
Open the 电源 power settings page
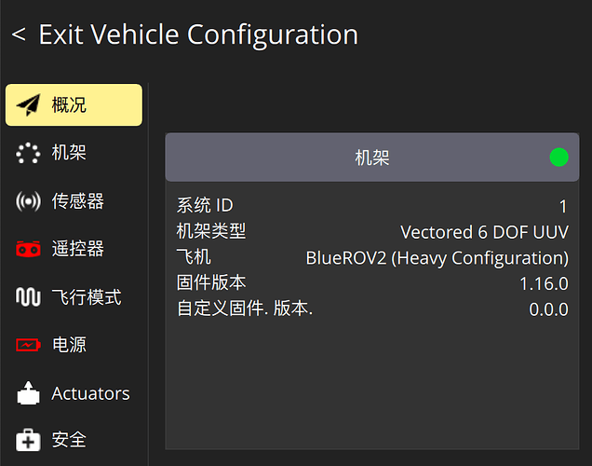pos(70,345)
